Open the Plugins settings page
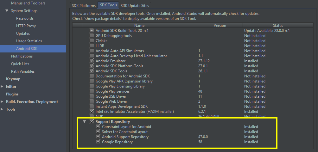Image resolution: width=318 pixels, height=152 pixels. (12, 94)
